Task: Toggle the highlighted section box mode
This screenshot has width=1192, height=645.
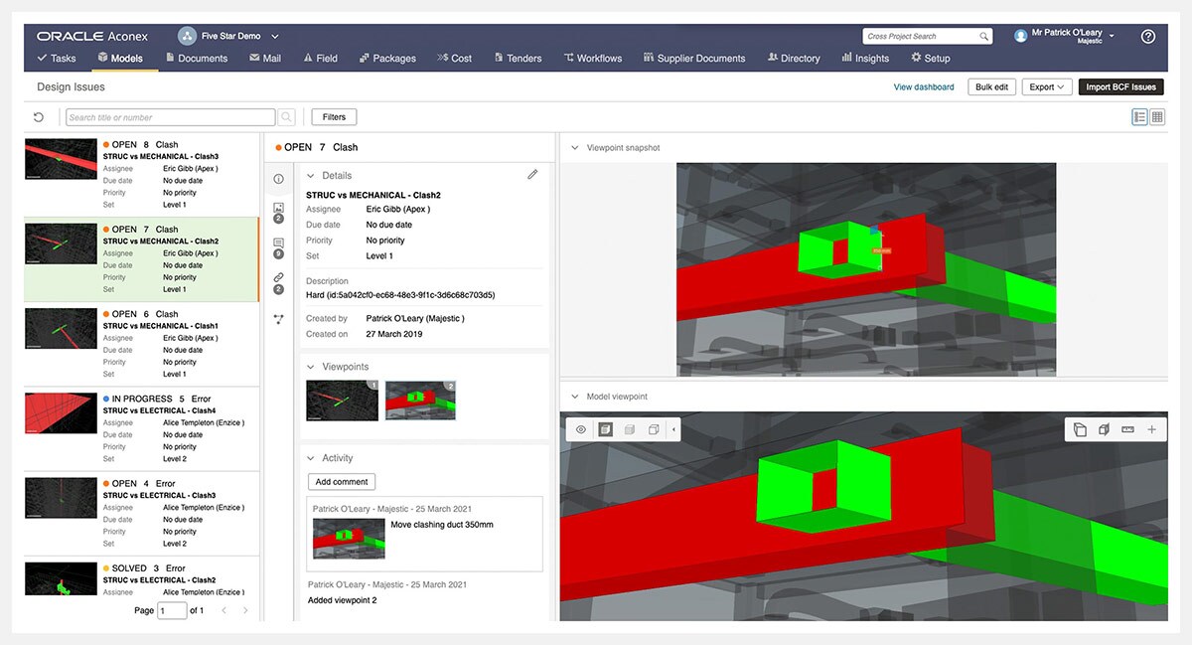Action: 603,429
